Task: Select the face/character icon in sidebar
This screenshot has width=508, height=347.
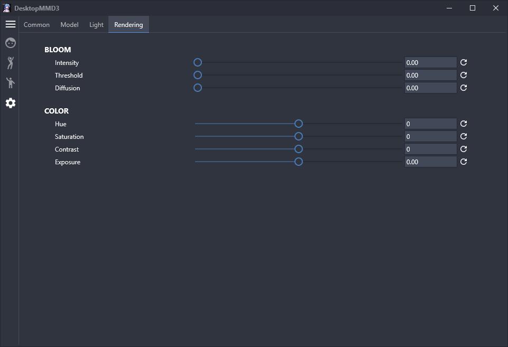Action: [11, 43]
